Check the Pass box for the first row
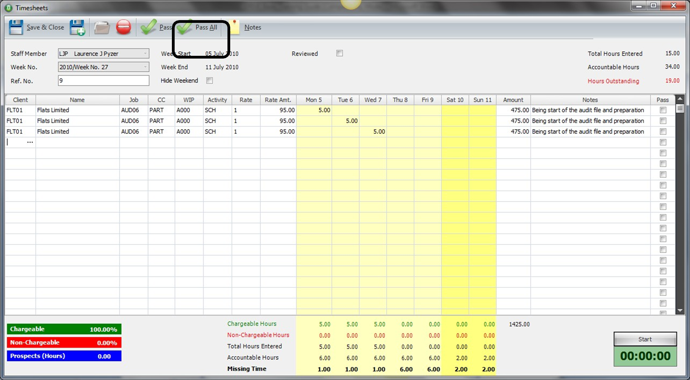Image resolution: width=690 pixels, height=380 pixels. click(x=663, y=110)
